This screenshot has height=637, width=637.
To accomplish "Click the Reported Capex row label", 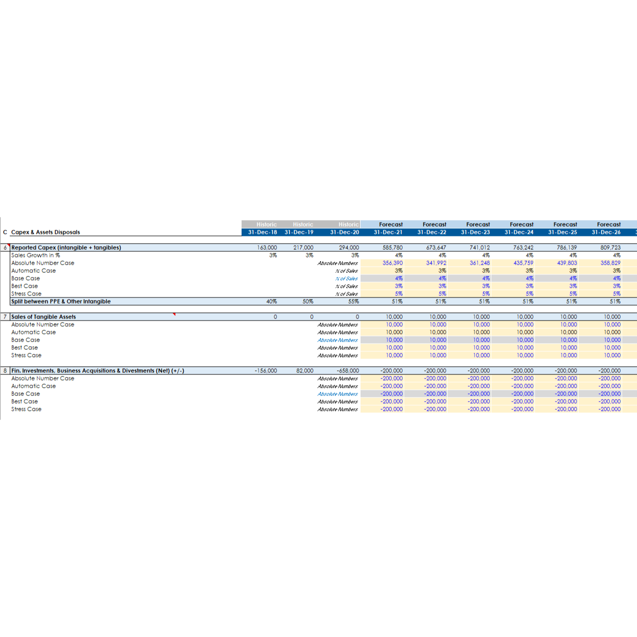I will pos(66,248).
